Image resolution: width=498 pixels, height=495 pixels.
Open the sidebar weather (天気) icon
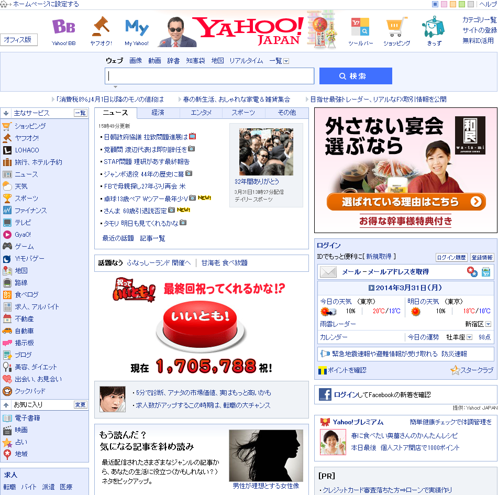pos(7,186)
